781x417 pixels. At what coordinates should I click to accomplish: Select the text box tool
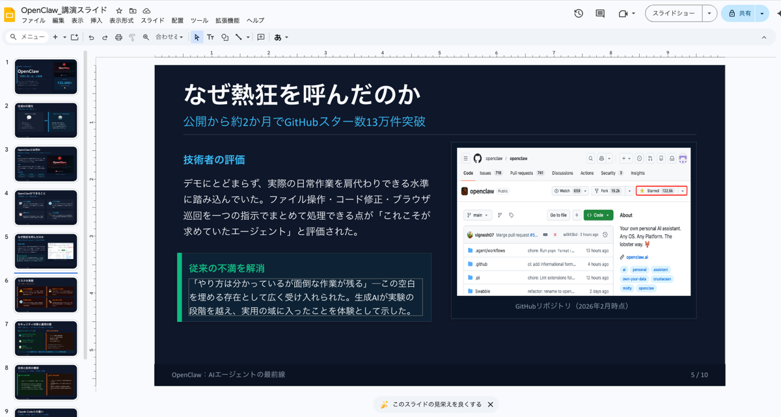211,37
